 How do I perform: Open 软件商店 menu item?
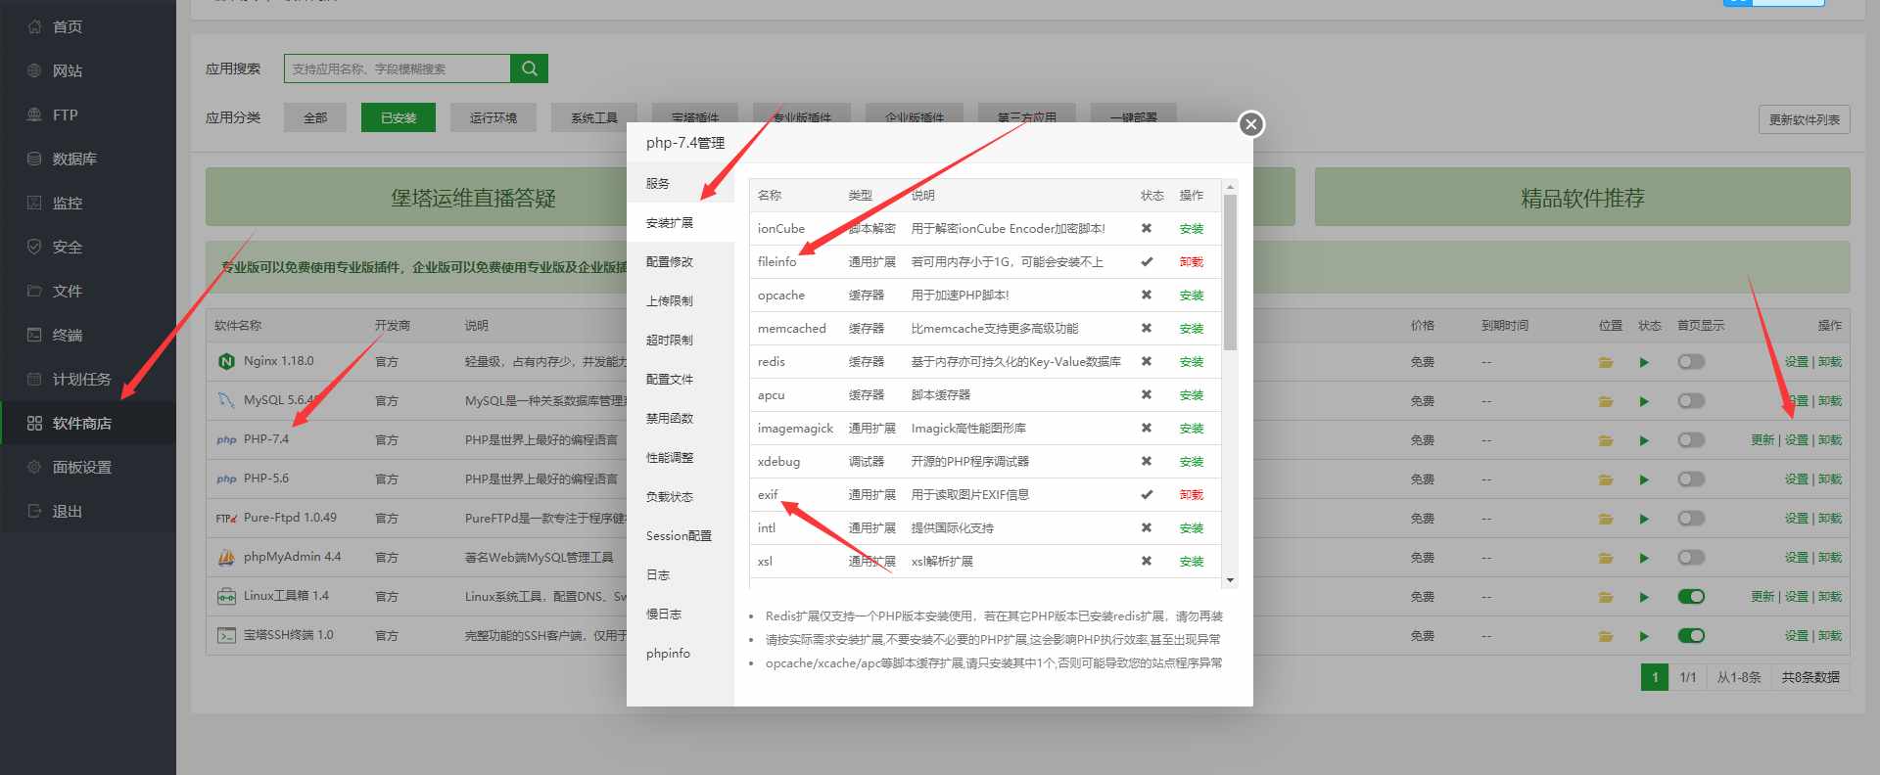(x=88, y=423)
